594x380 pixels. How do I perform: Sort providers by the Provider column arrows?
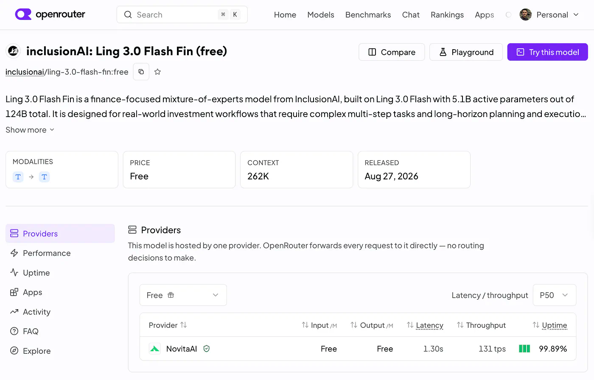pyautogui.click(x=184, y=325)
